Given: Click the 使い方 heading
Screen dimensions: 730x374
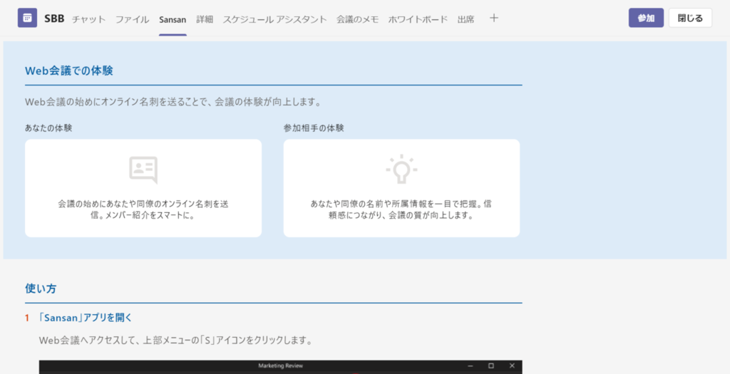Looking at the screenshot, I should 41,289.
